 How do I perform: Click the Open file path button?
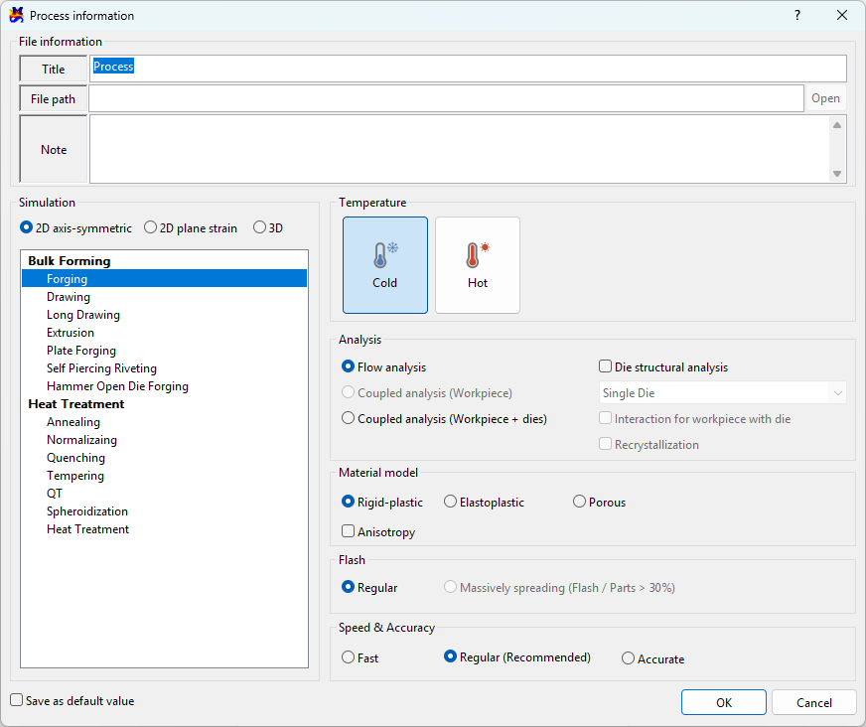tap(825, 98)
